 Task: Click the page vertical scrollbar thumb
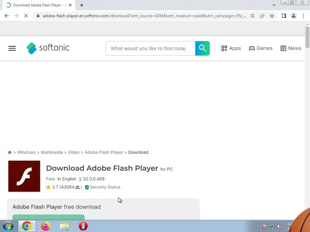point(307,37)
